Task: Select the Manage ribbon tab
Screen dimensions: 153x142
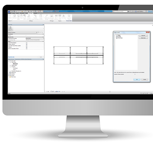Action: (31, 13)
